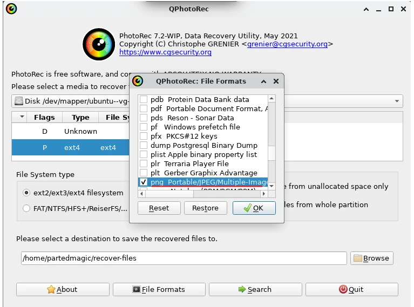Screen dimensions: 414x307
Task: Click the folder icon on Browse button
Action: click(x=357, y=258)
